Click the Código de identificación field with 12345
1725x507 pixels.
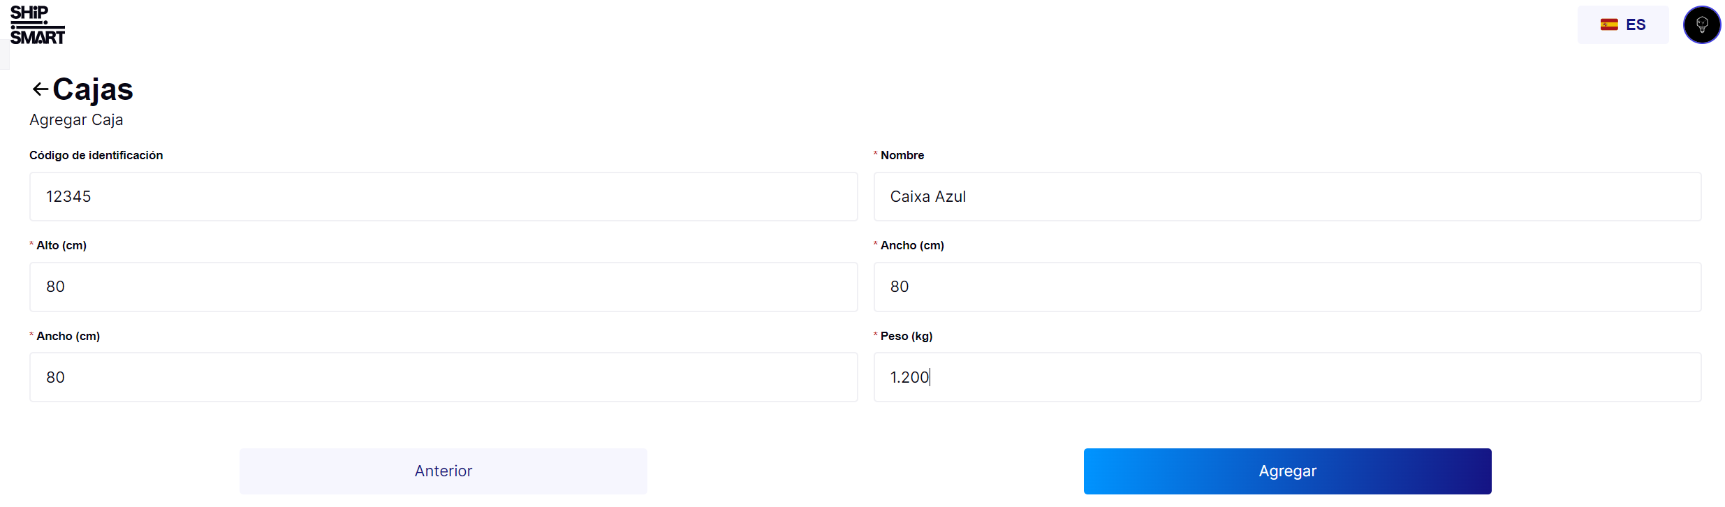coord(443,197)
